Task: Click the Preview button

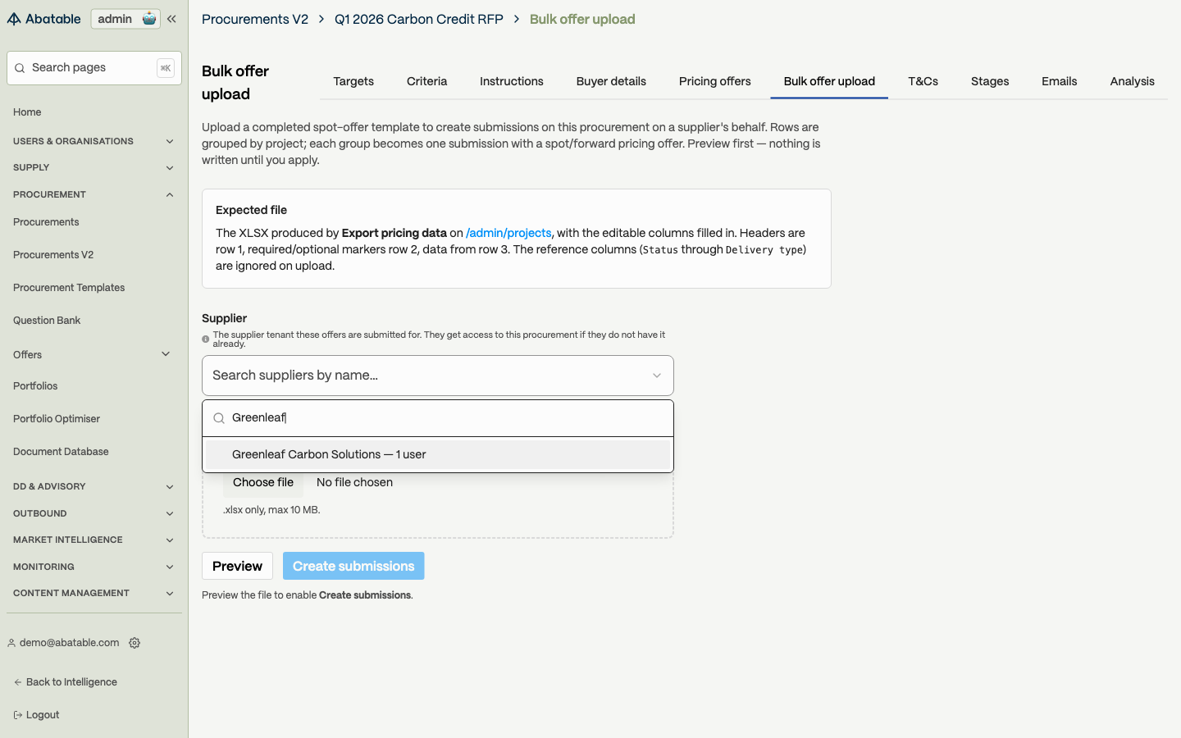Action: [237, 566]
